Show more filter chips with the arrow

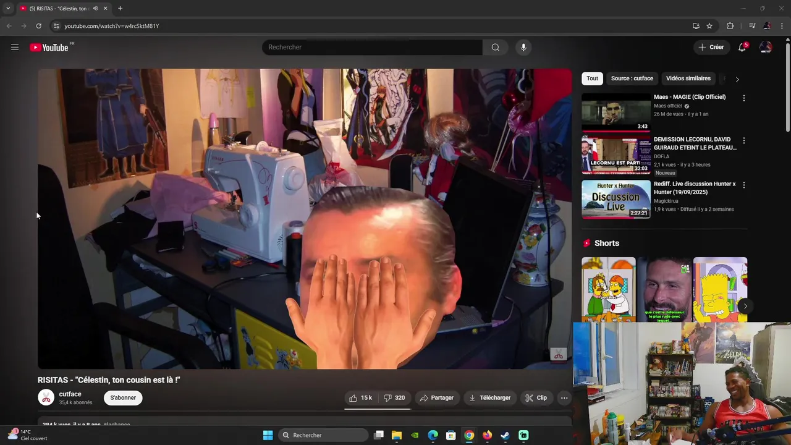pos(737,79)
